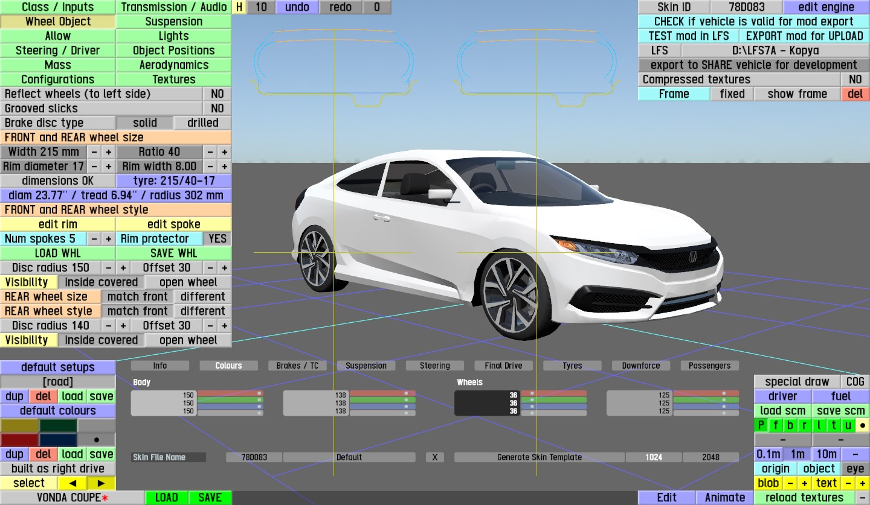
Task: Switch to the l left view button
Action: [819, 425]
